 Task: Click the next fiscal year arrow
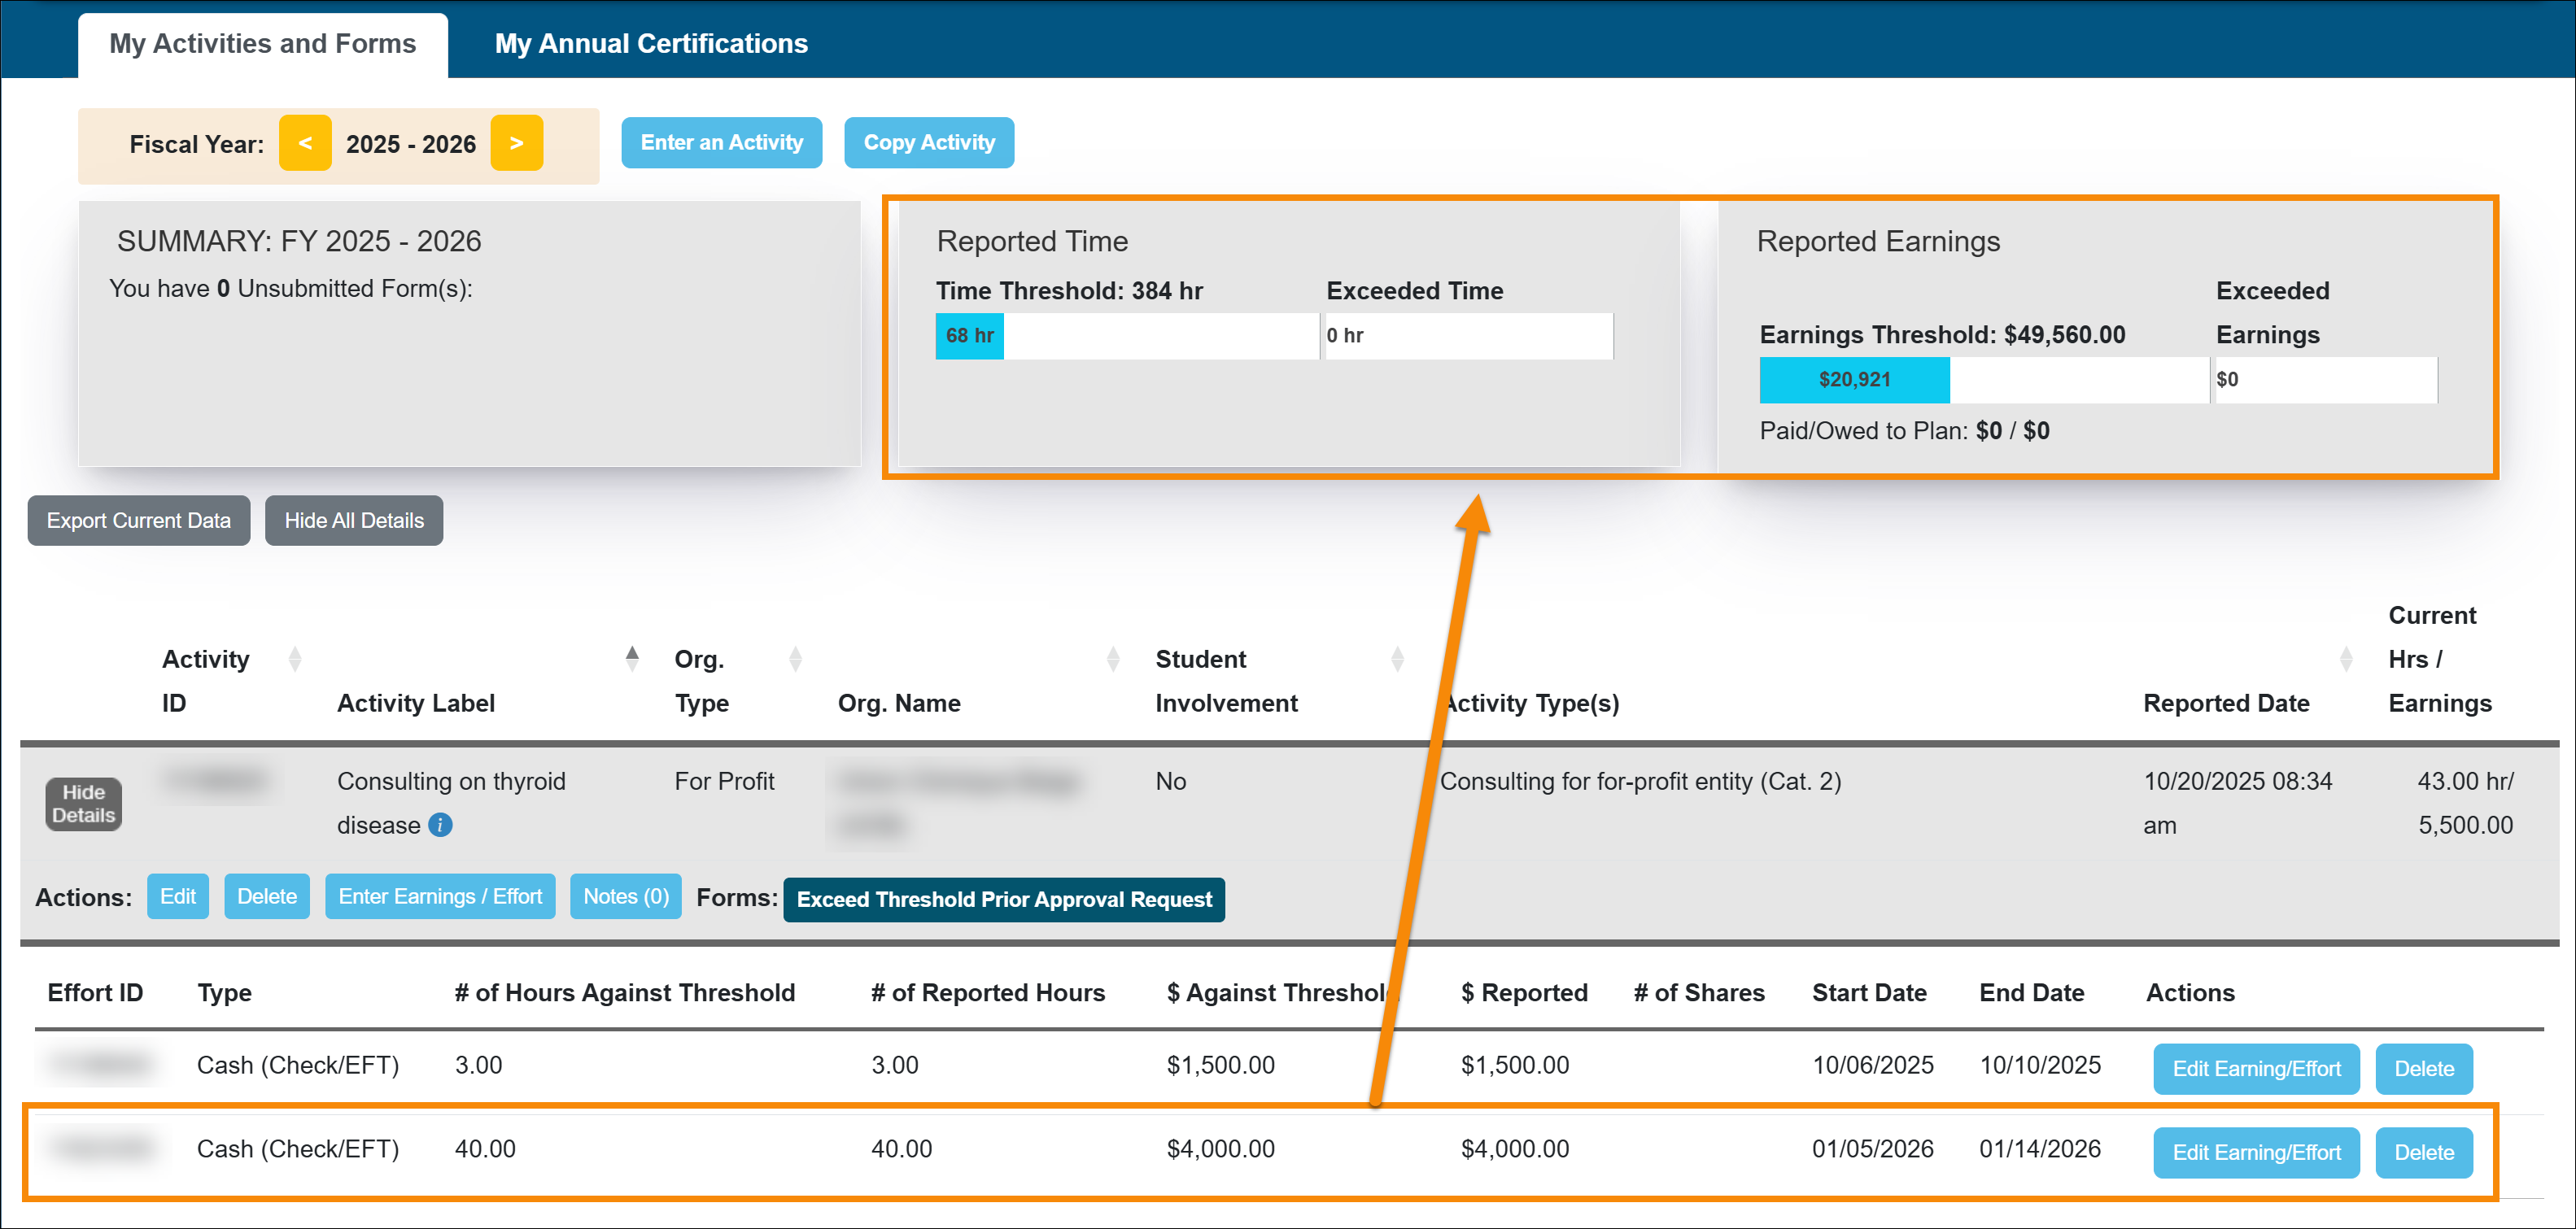(517, 143)
